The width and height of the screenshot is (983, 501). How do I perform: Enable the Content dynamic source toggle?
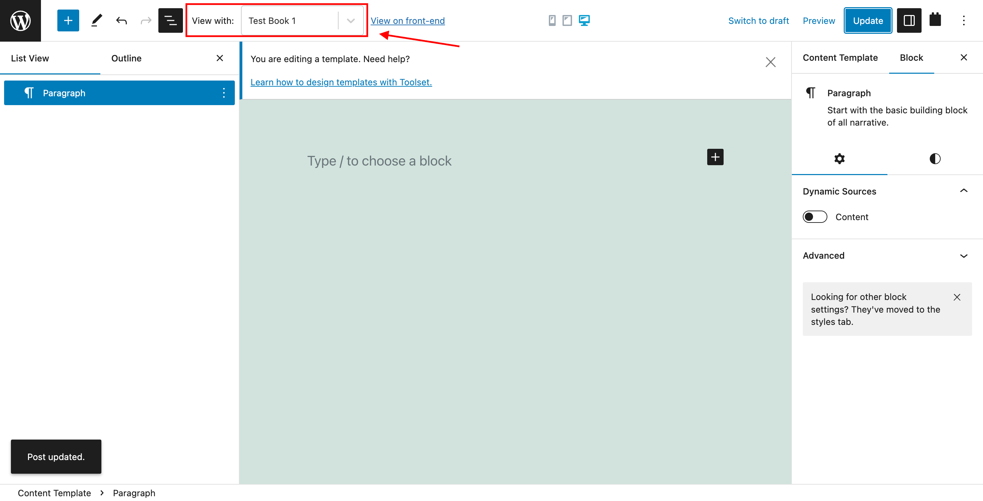815,217
